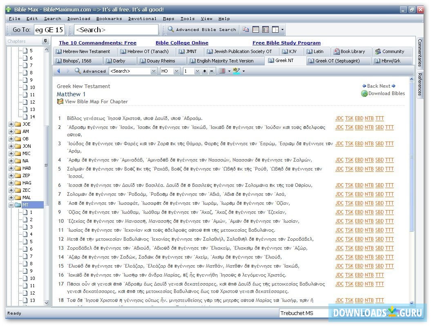Click JDC link for verse 1
Image resolution: width=431 pixels, height=326 pixels.
click(339, 118)
